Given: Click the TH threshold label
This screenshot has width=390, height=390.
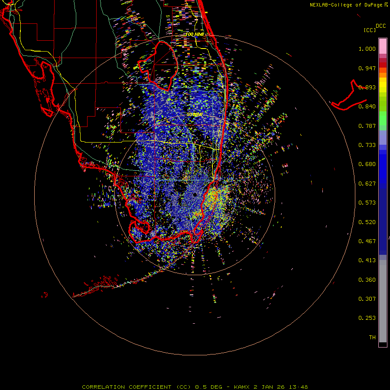Looking at the screenshot, I should (372, 338).
